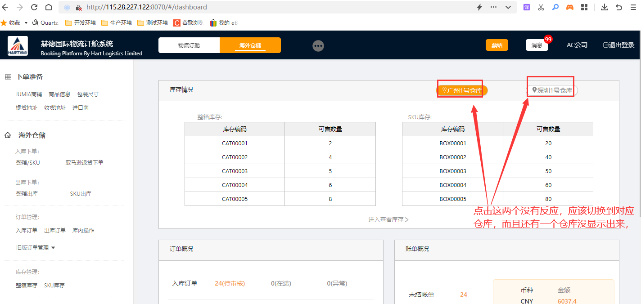Switch to the 深圳1号仓库 warehouse
The width and height of the screenshot is (641, 304).
pyautogui.click(x=552, y=90)
